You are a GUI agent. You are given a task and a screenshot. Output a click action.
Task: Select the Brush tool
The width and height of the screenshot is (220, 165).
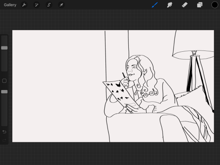tap(155, 5)
